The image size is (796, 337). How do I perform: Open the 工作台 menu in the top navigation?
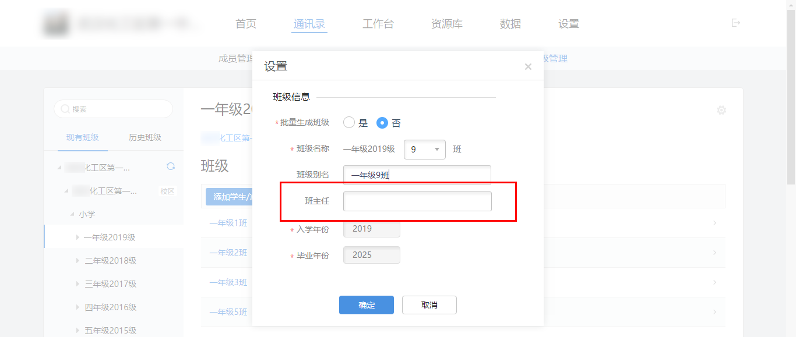point(378,24)
